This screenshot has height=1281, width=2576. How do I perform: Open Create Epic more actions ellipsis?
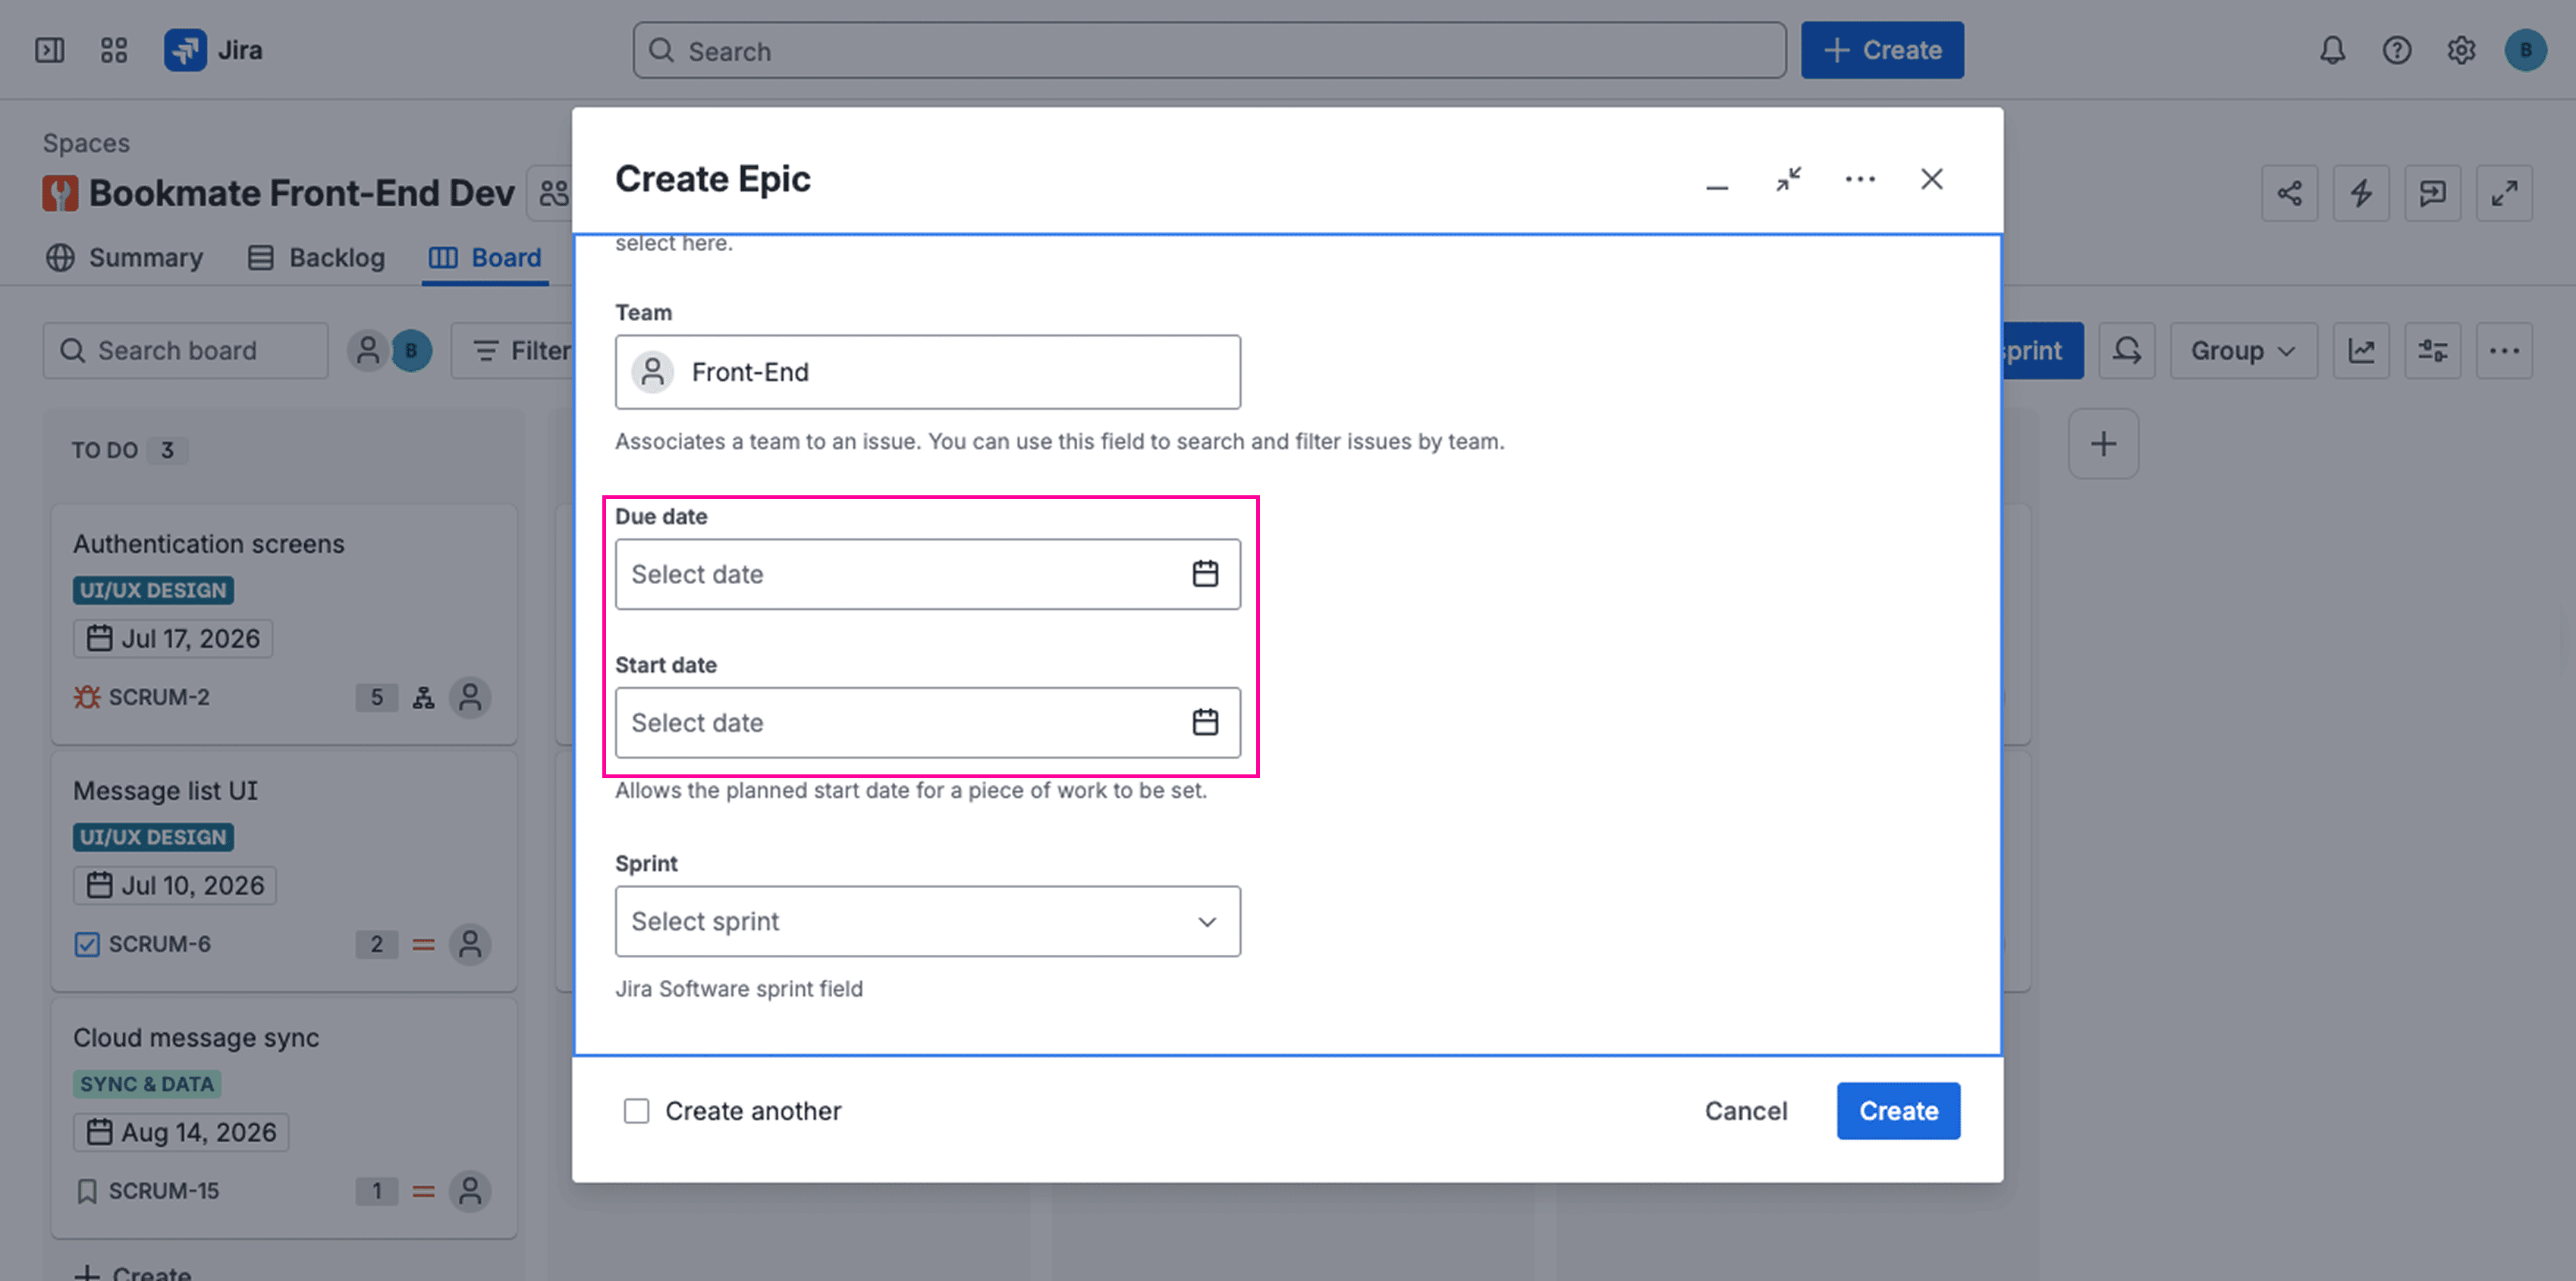point(1860,180)
